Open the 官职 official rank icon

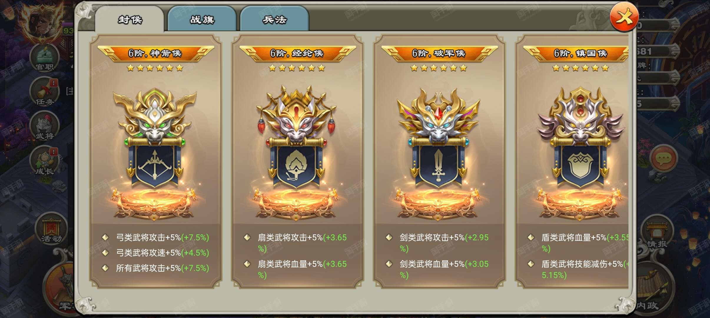click(45, 58)
